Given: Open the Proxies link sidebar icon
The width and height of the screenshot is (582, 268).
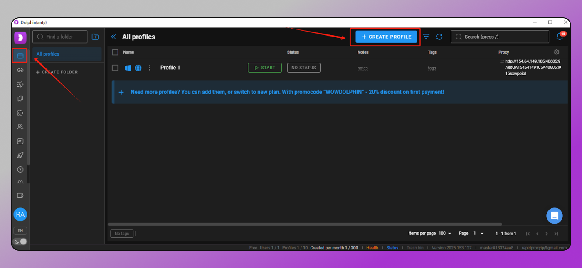Looking at the screenshot, I should (x=20, y=70).
